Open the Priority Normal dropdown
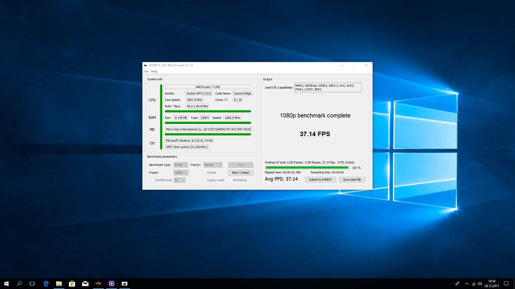This screenshot has width=515, height=289. tap(213, 165)
